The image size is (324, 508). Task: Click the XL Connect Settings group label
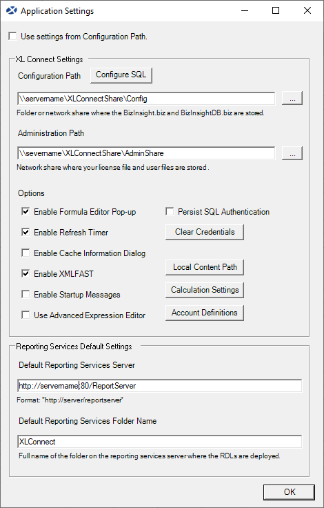tap(49, 59)
